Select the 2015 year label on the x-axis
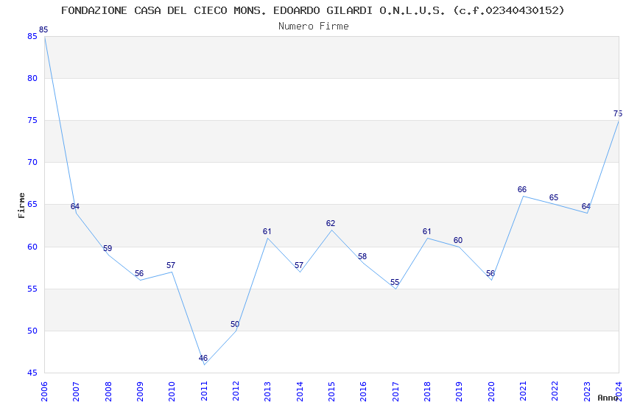 [331, 390]
